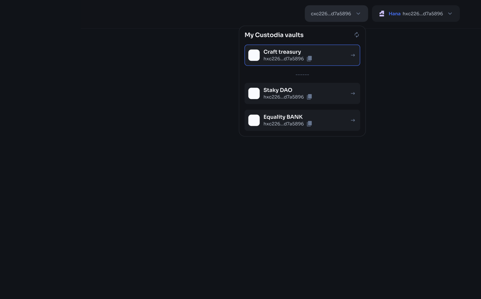The image size is (481, 299).
Task: Click the arrow on Equality BANK row
Action: (x=353, y=120)
